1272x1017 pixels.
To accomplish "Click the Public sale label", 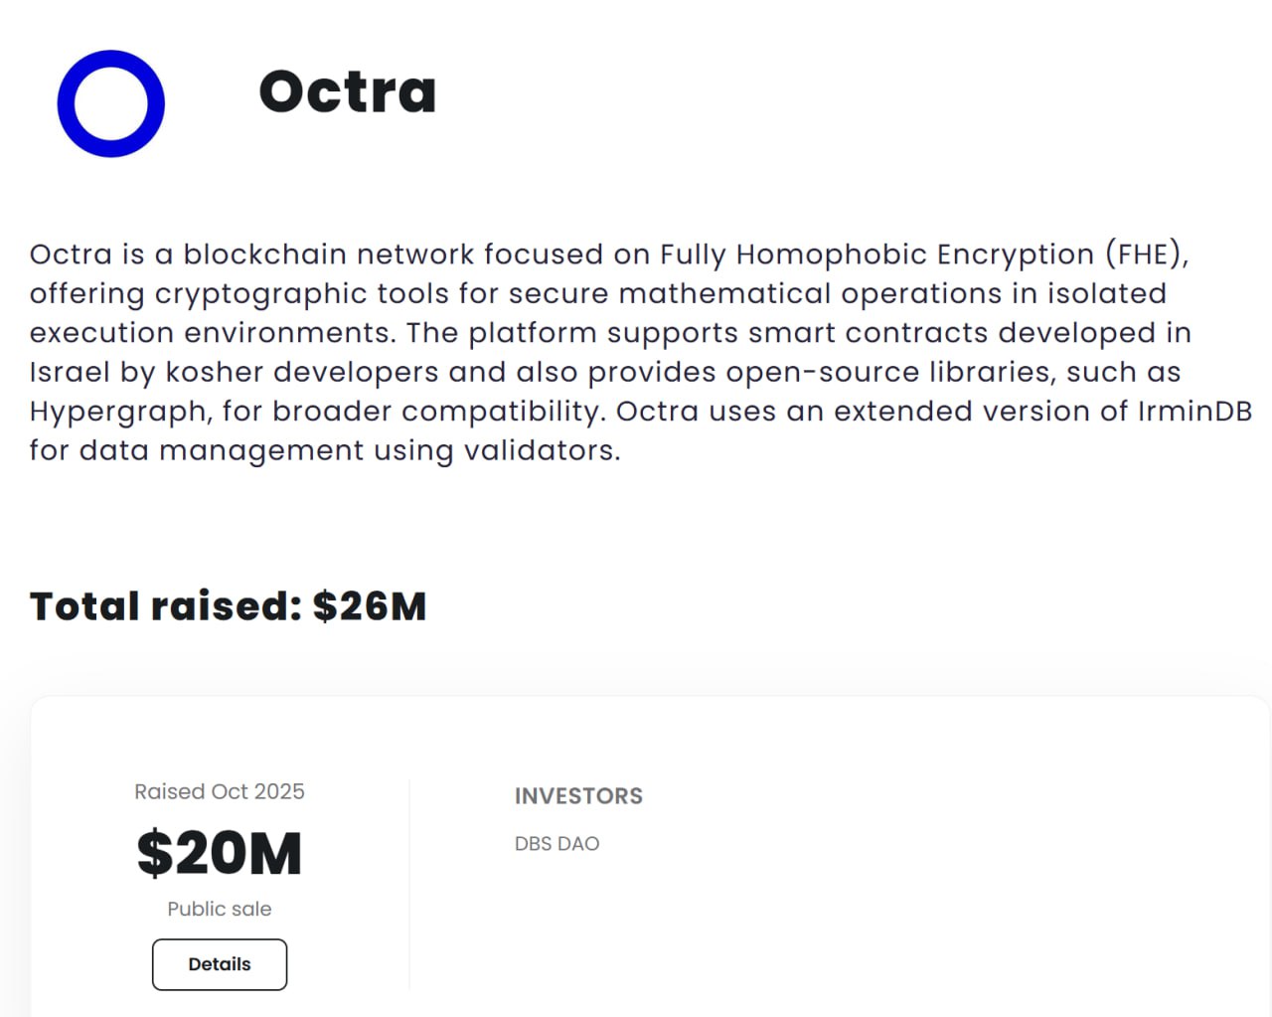I will 220,909.
